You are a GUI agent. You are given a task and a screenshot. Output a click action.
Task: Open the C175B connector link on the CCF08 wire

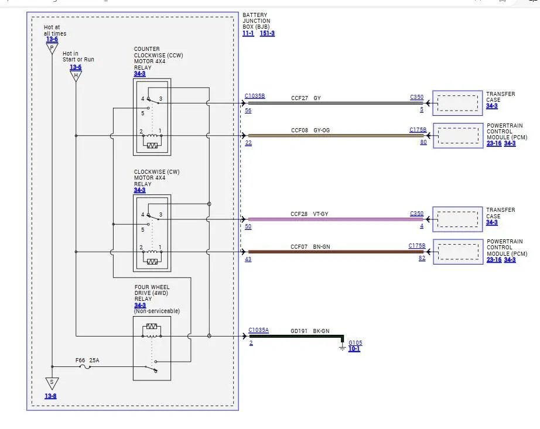point(418,130)
